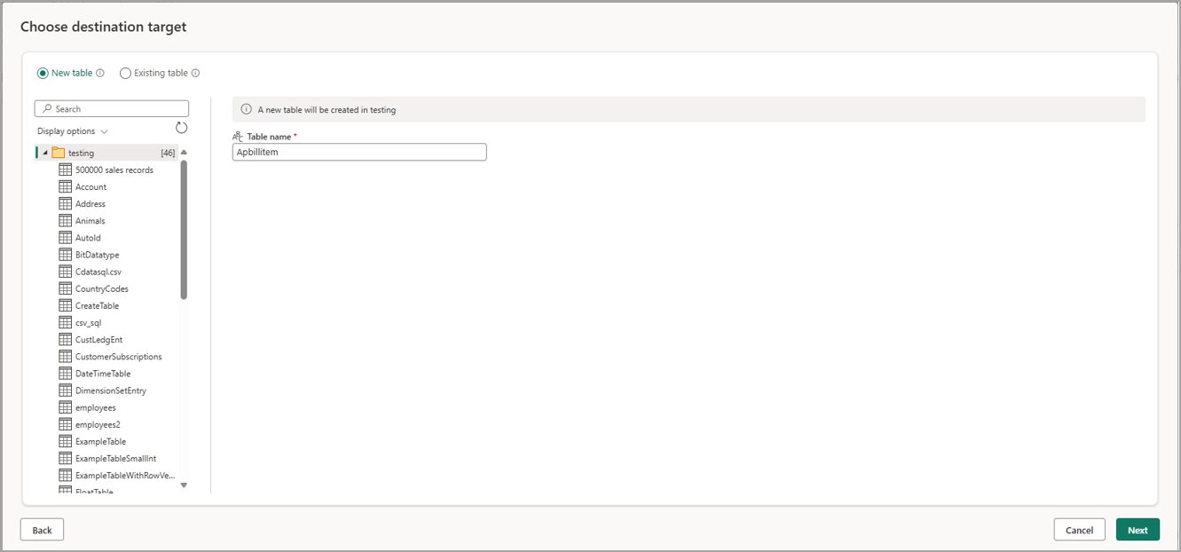The height and width of the screenshot is (552, 1181).
Task: Select the CountryCodes table
Action: [102, 288]
